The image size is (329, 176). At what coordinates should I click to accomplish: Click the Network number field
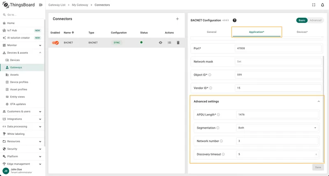(277, 141)
